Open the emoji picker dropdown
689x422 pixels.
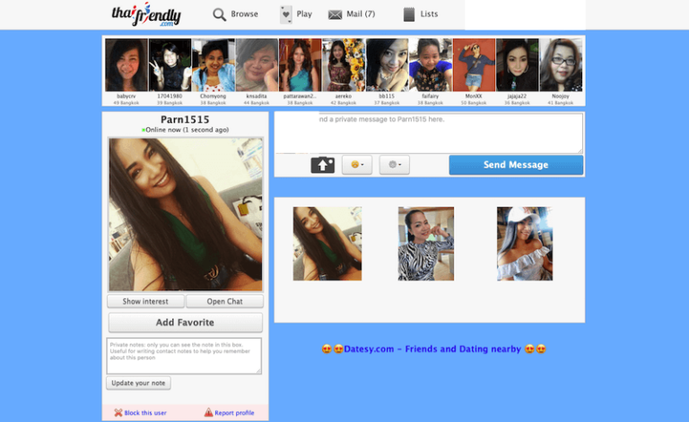pyautogui.click(x=357, y=165)
